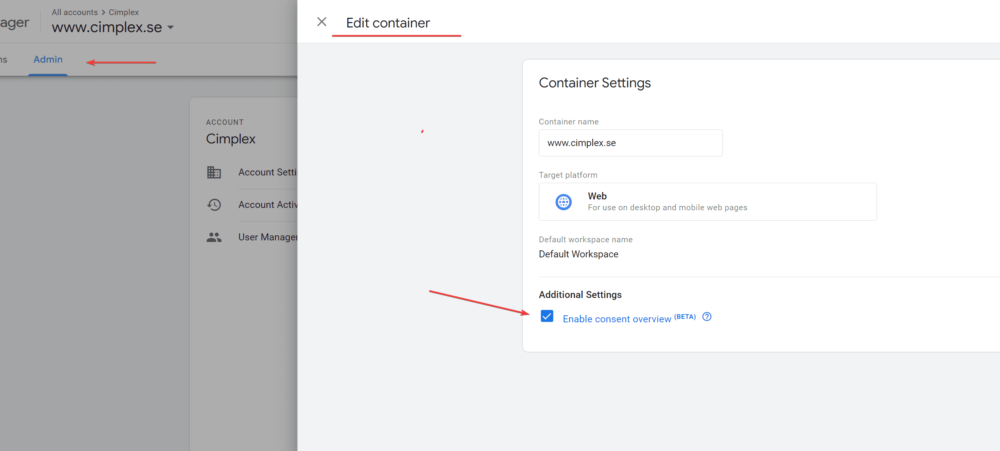The height and width of the screenshot is (451, 1000).
Task: Click the User Management people icon
Action: (x=214, y=237)
